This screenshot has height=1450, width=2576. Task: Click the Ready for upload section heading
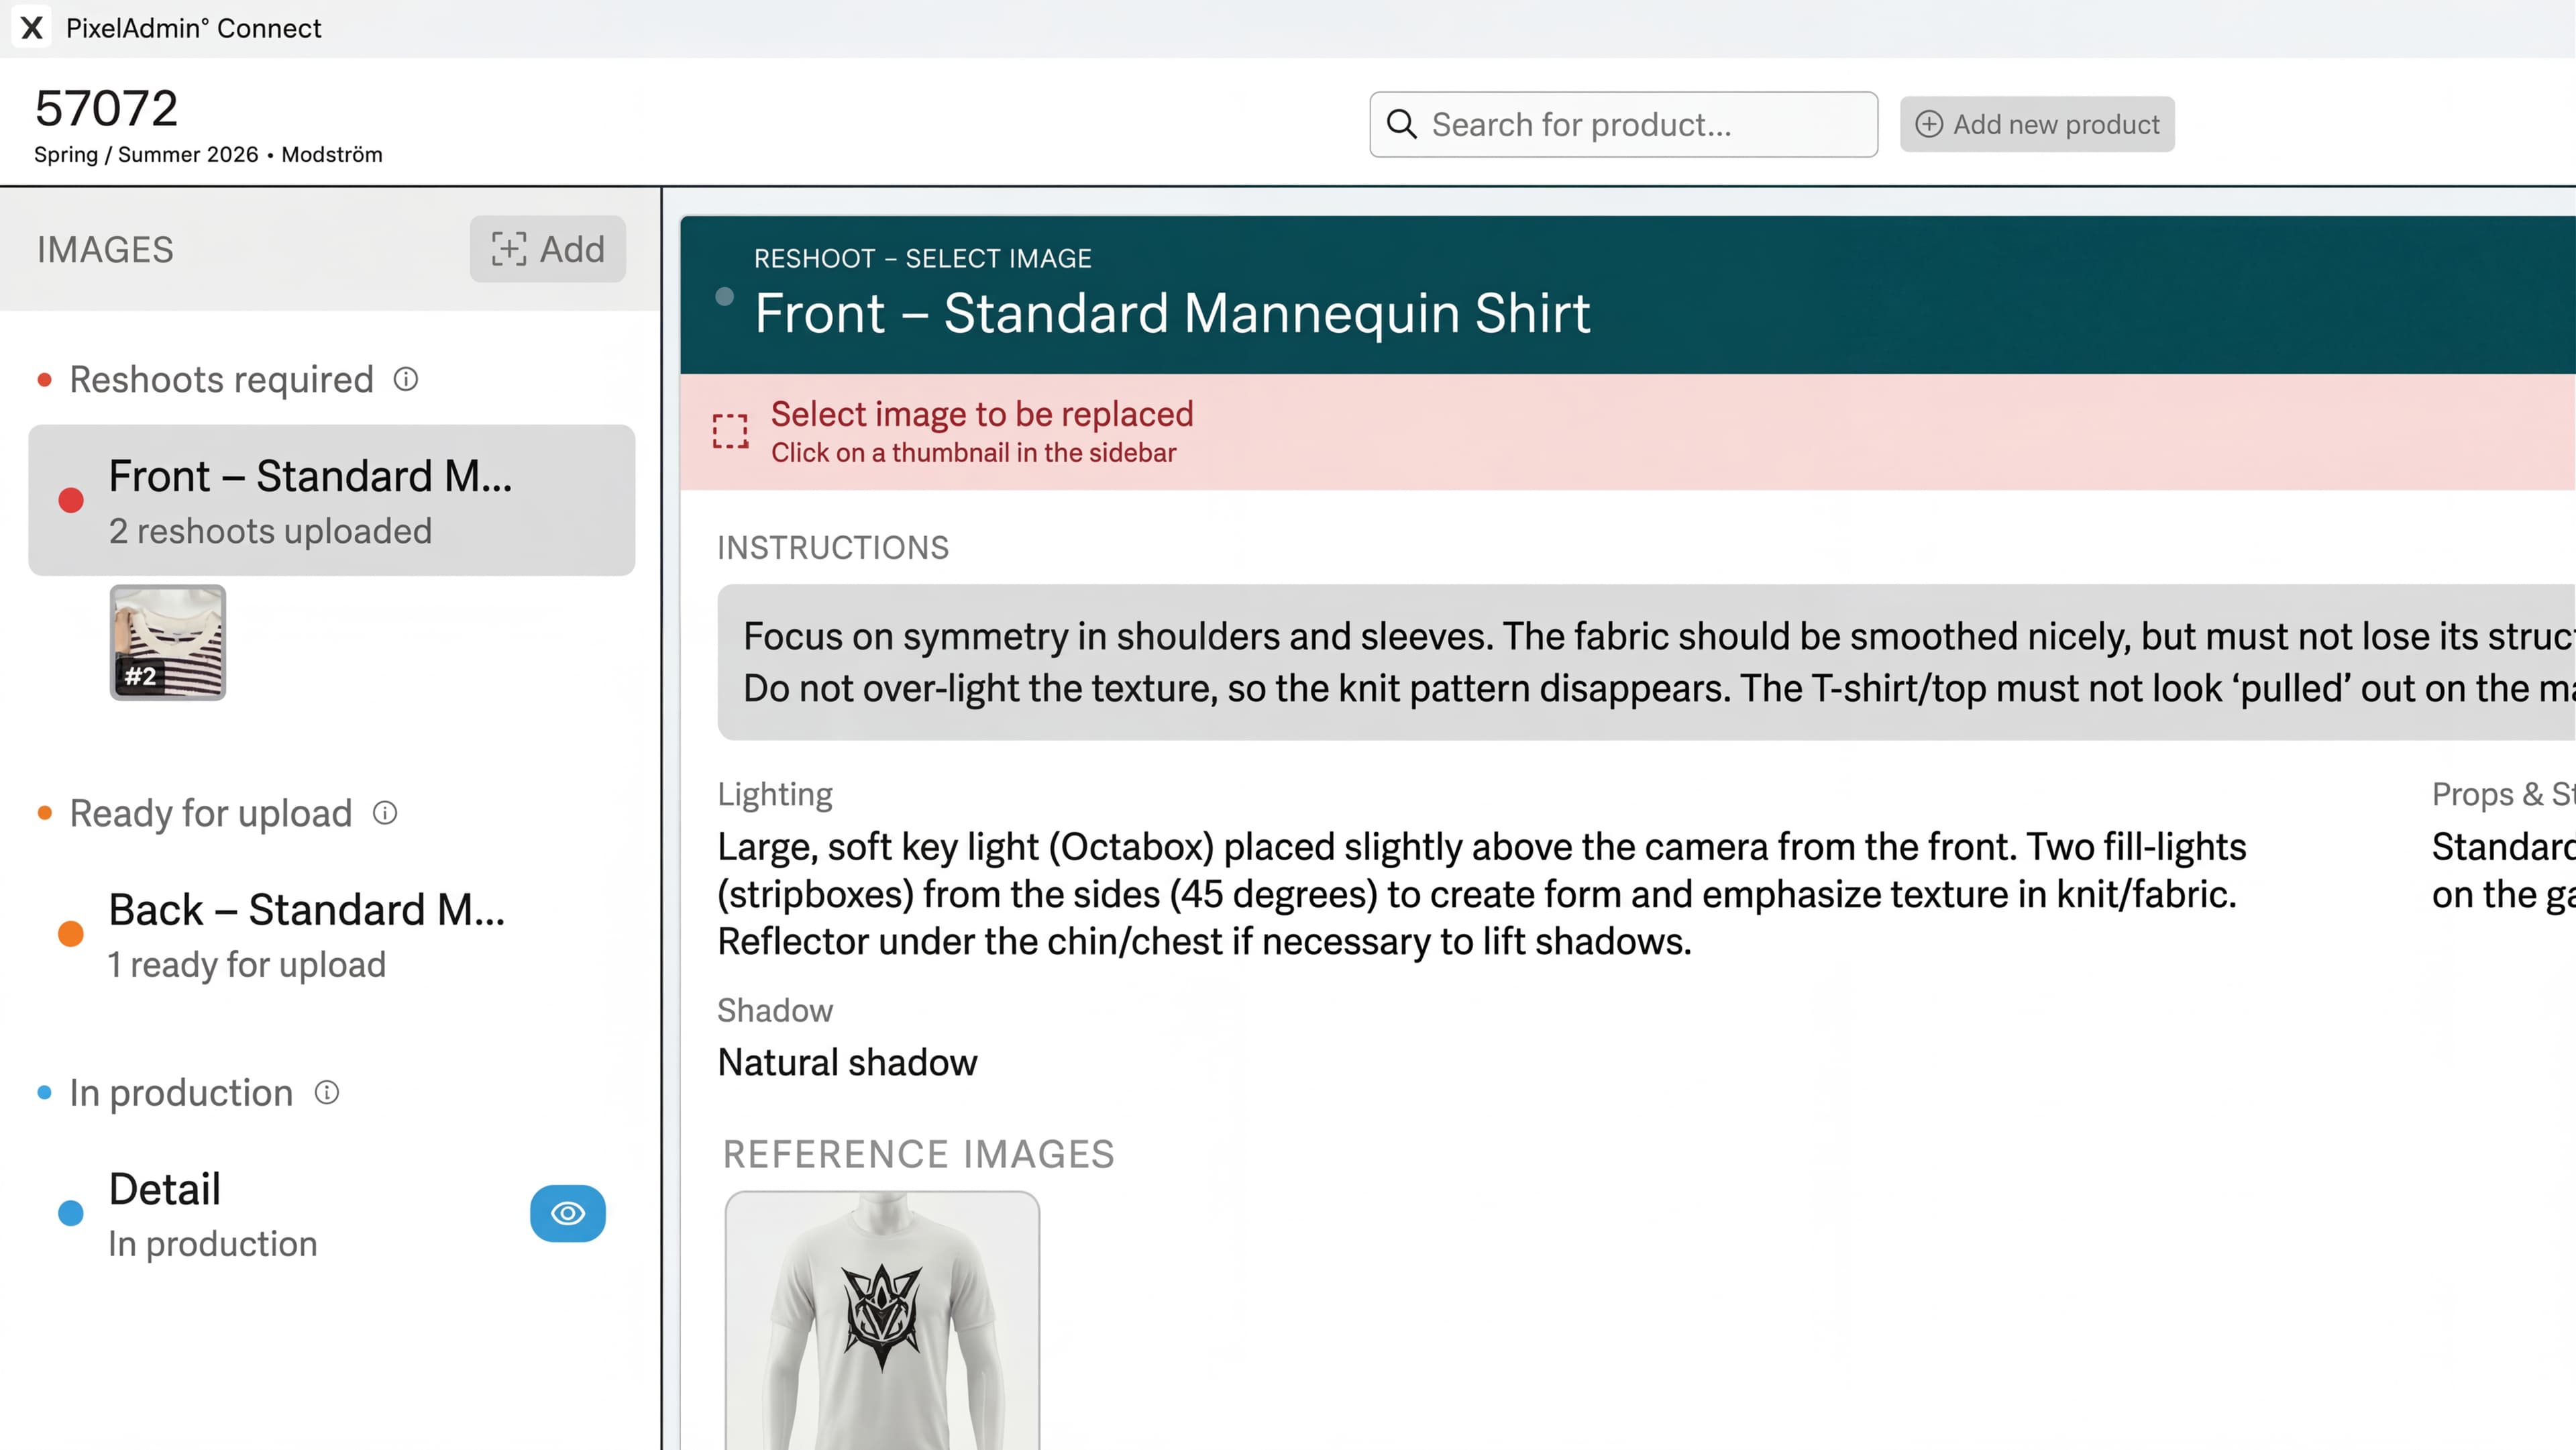(210, 813)
